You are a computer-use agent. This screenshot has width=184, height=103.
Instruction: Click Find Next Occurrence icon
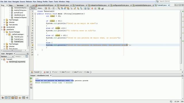pos(65,8)
